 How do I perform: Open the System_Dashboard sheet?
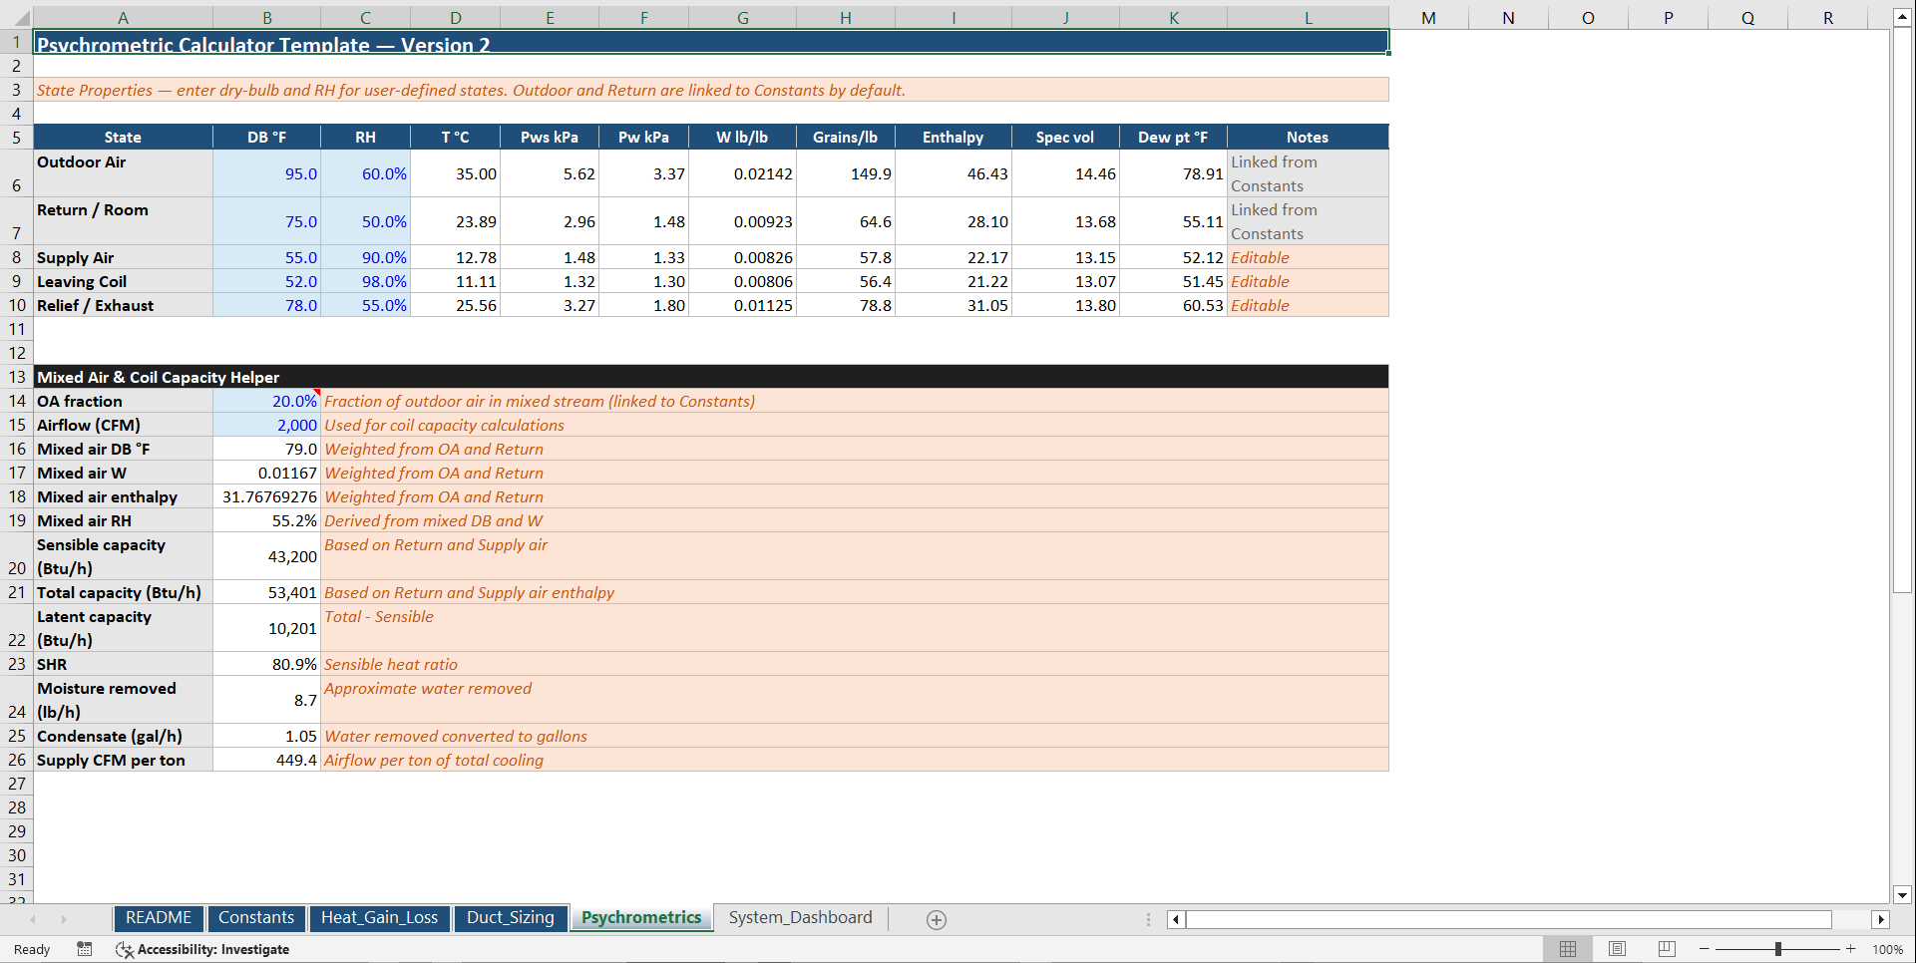[800, 917]
